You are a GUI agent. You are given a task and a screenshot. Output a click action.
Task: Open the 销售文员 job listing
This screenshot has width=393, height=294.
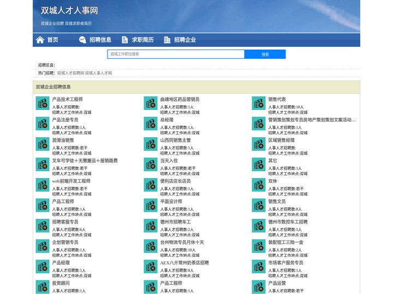277,201
